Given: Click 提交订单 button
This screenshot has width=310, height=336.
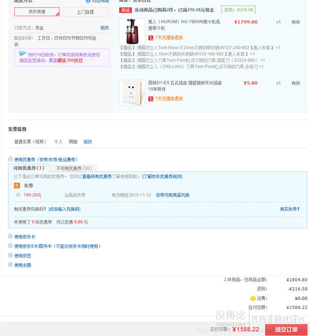Looking at the screenshot, I should coord(286,329).
